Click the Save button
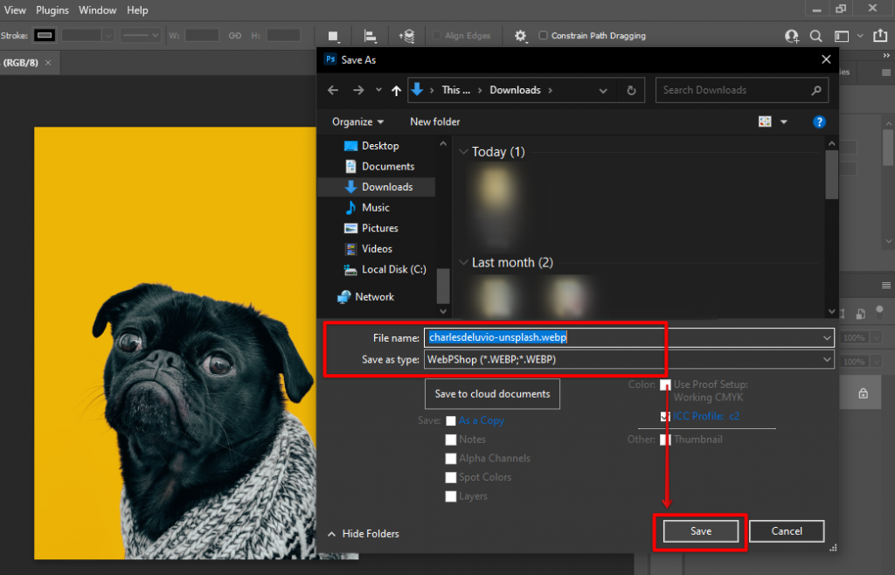 699,530
